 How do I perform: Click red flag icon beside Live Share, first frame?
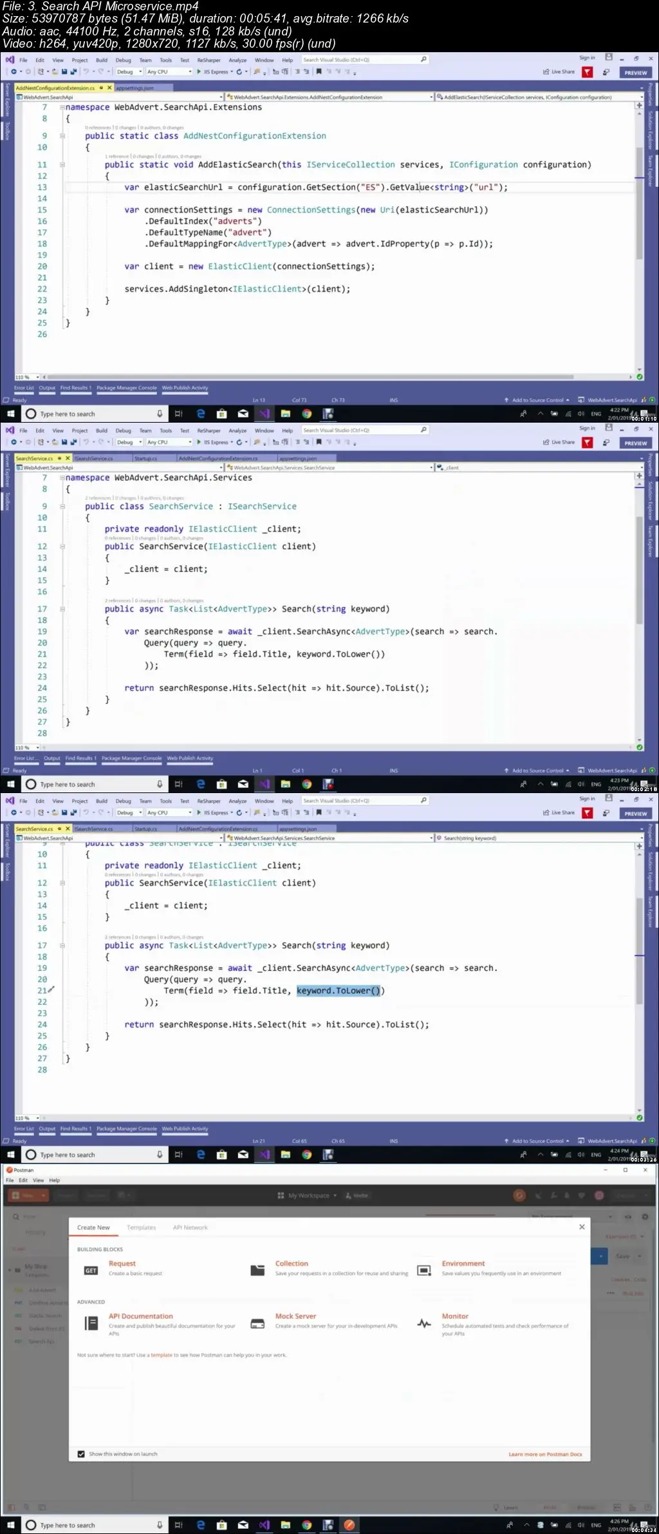[588, 72]
